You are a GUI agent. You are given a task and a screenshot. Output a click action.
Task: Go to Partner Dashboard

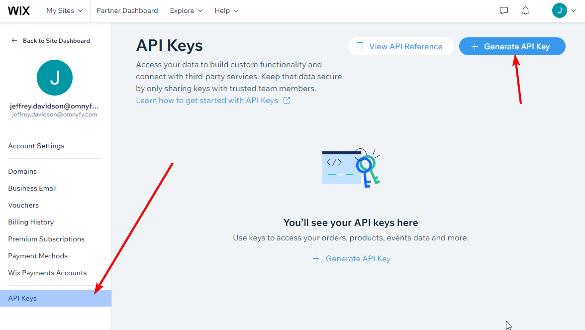click(x=127, y=11)
